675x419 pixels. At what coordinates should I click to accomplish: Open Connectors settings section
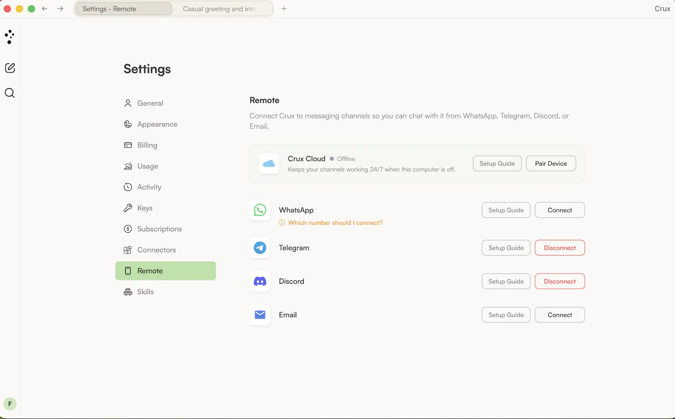[165, 250]
